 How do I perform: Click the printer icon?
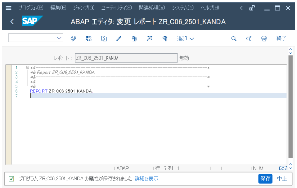point(264,38)
